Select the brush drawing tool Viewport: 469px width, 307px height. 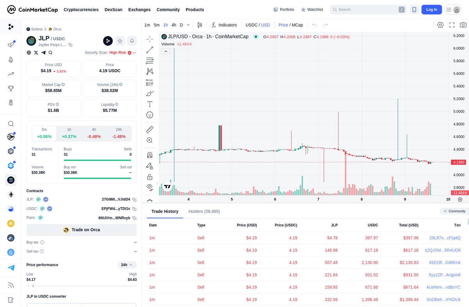coord(150,93)
